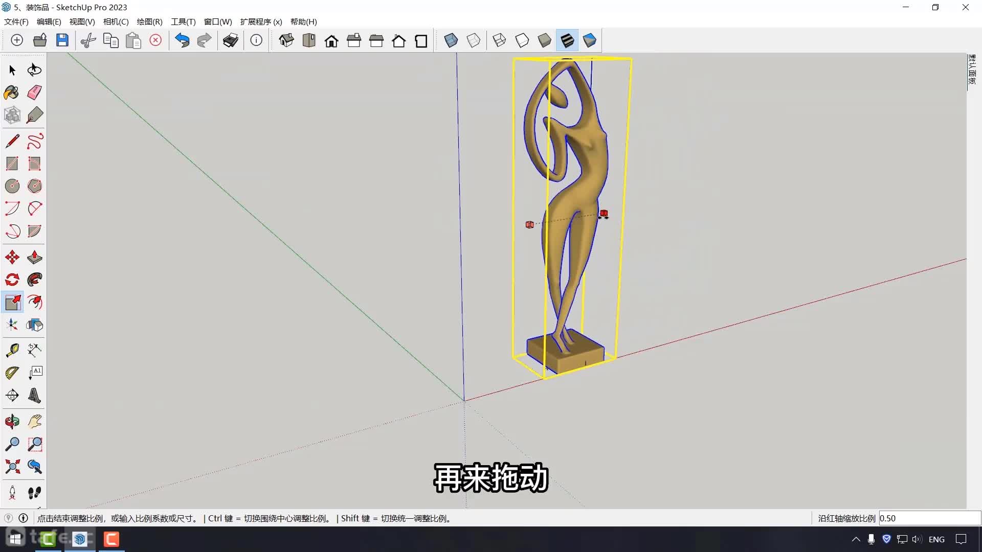Select the Follow Me tool
Image resolution: width=982 pixels, height=552 pixels.
[34, 280]
